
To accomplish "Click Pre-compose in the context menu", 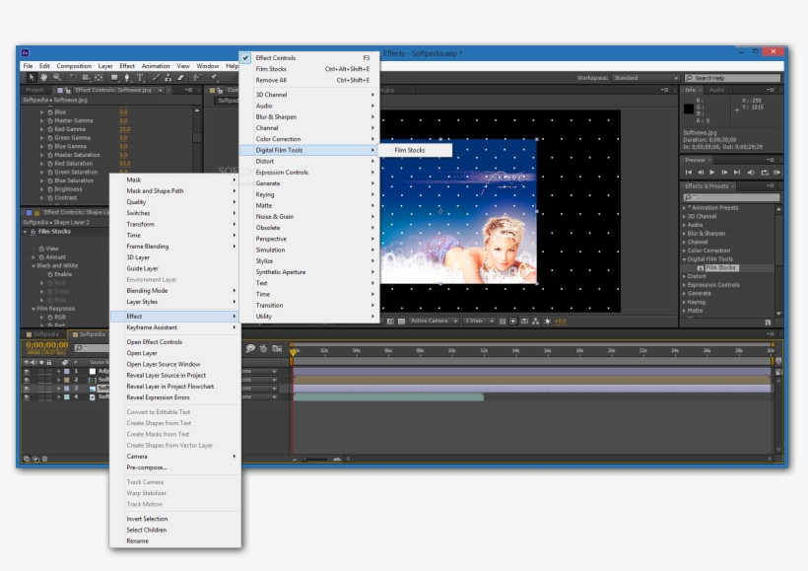I will pos(147,467).
